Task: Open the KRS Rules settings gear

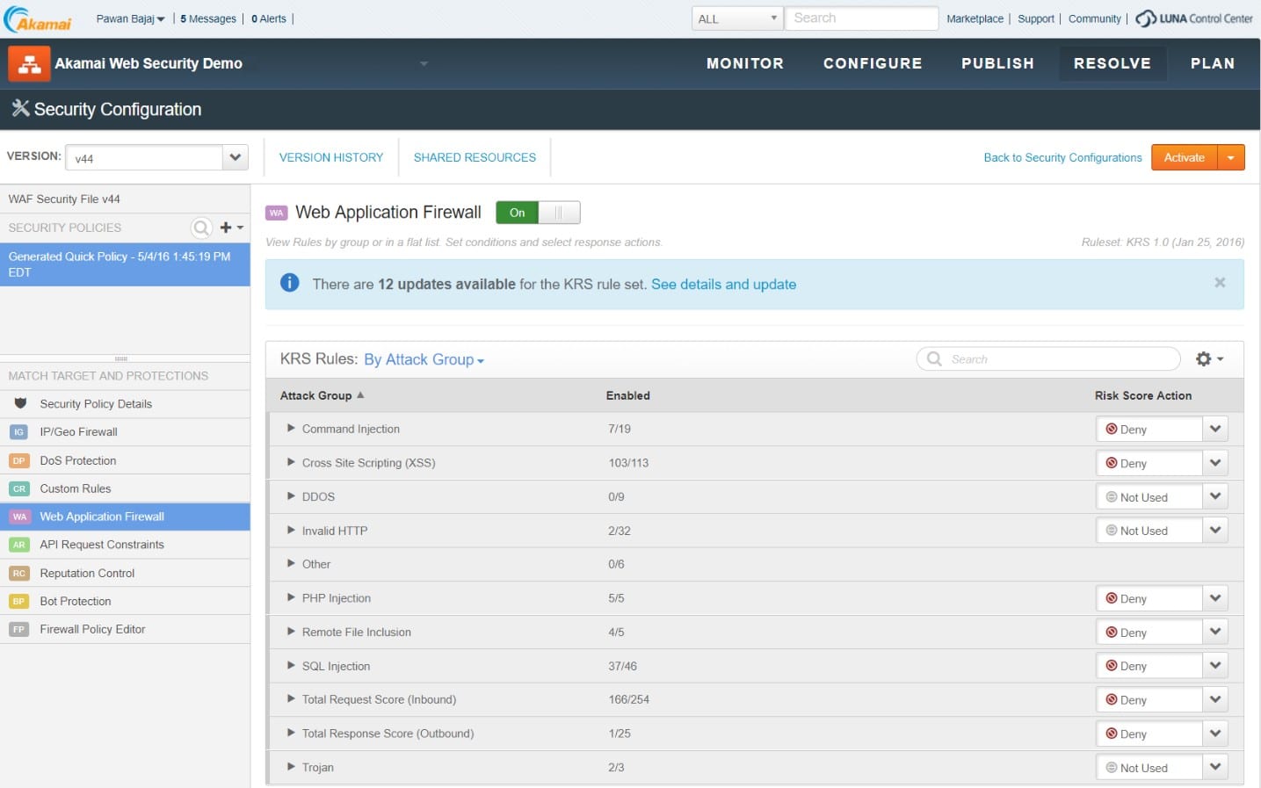Action: [x=1205, y=358]
